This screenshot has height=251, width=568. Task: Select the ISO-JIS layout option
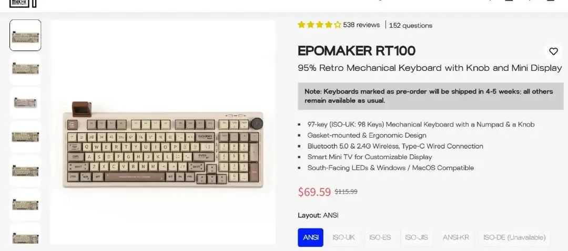[416, 237]
